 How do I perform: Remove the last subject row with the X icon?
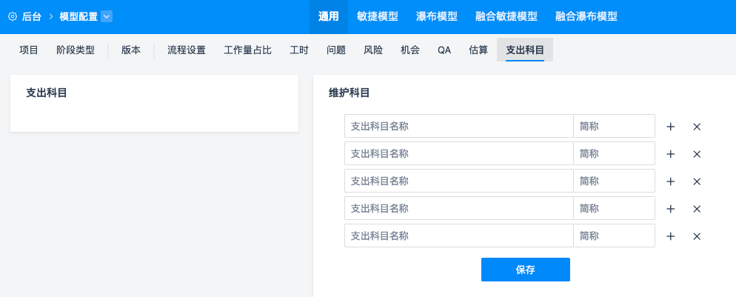click(x=697, y=236)
